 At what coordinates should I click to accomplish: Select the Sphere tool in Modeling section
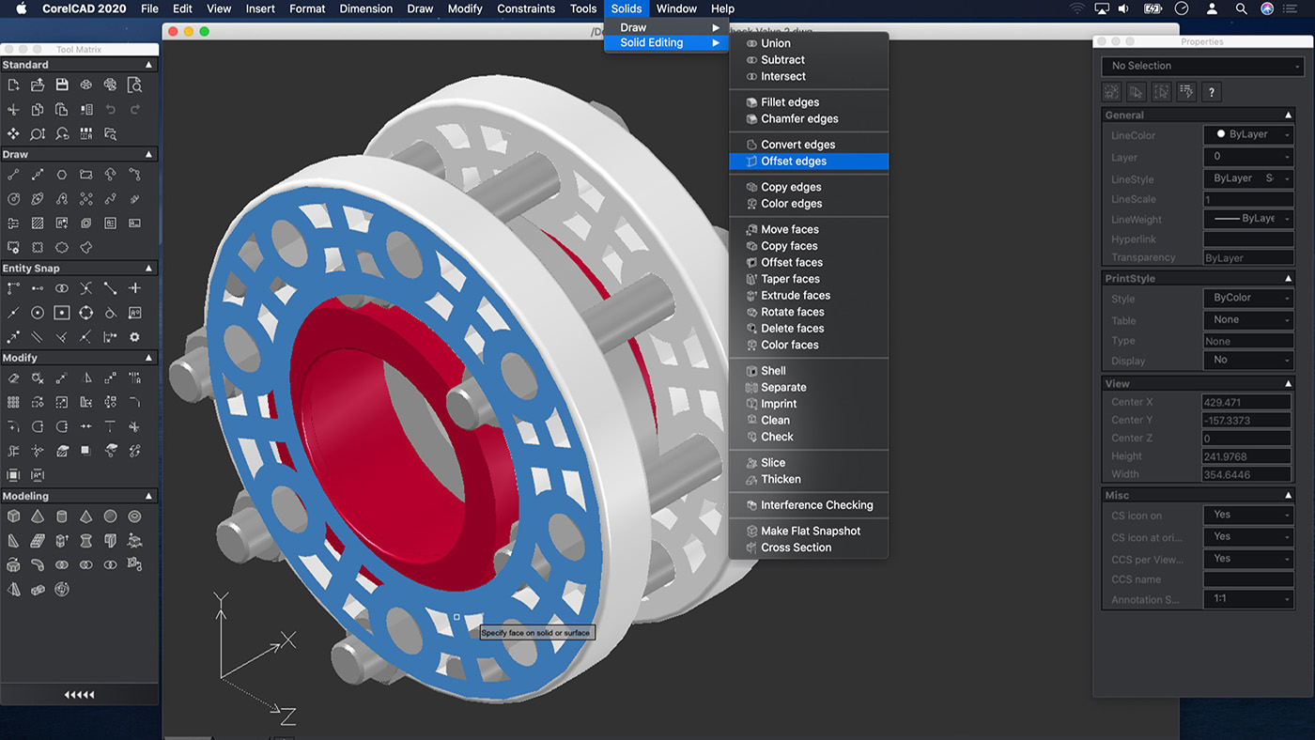[110, 516]
